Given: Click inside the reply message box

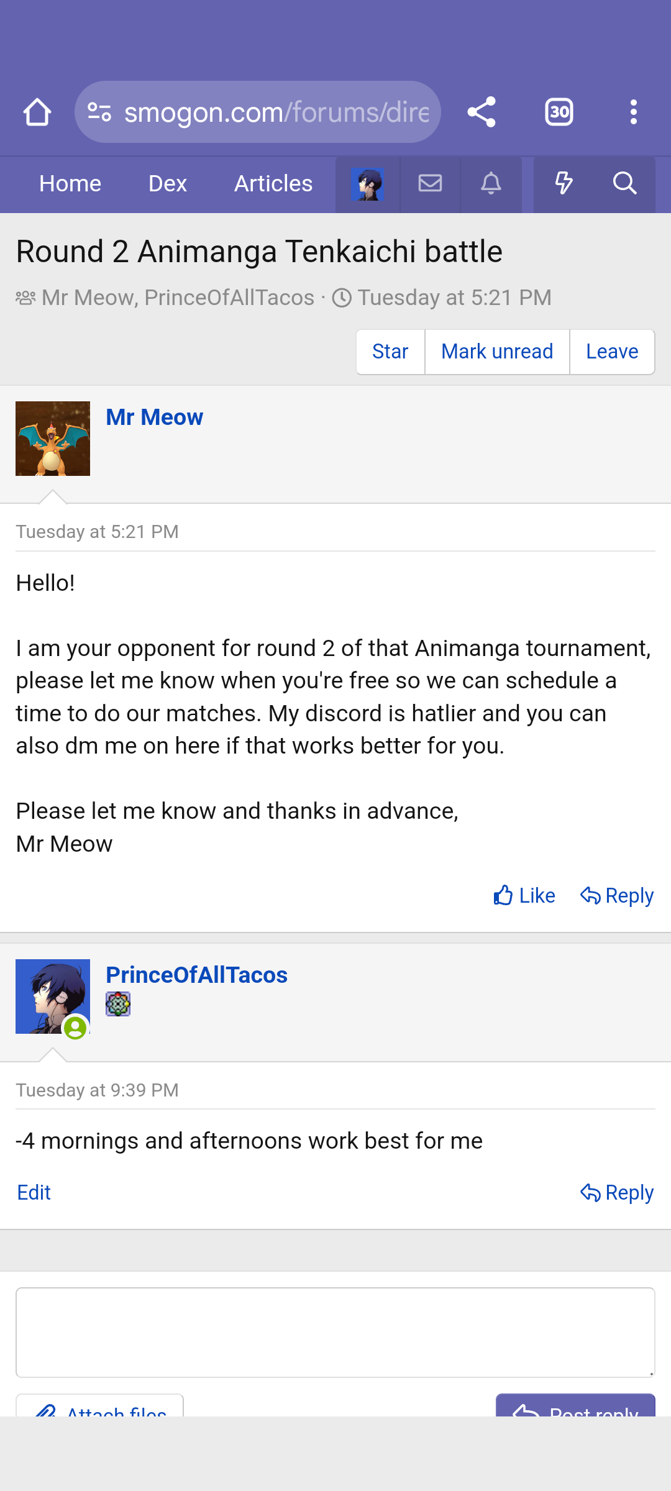Looking at the screenshot, I should point(335,1332).
